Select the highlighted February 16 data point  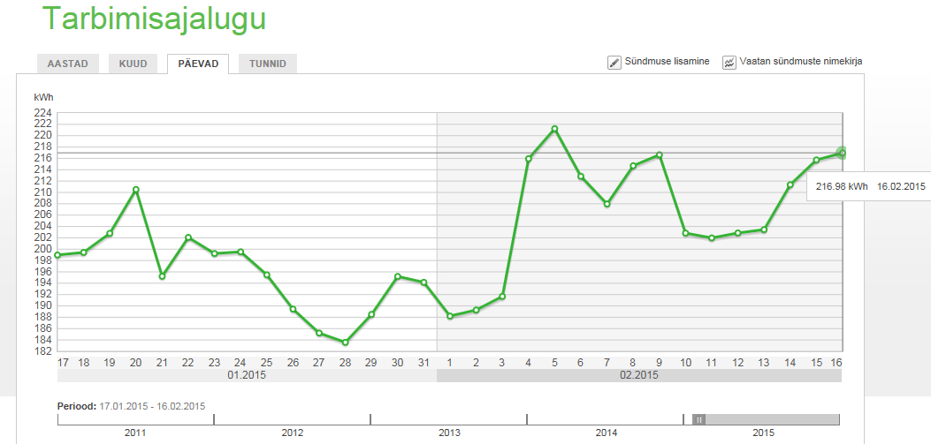843,153
